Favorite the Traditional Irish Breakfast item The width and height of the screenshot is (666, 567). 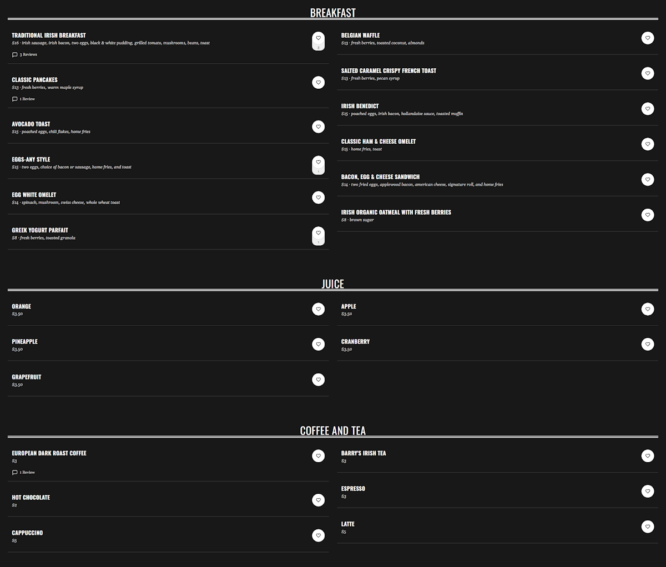point(318,39)
